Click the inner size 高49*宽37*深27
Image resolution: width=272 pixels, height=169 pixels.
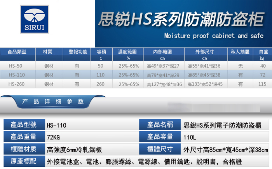coord(163,66)
